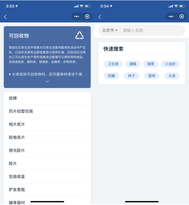Tap the Wi-Fi status icon on left screen
189x205 pixels.
(x=81, y=6)
